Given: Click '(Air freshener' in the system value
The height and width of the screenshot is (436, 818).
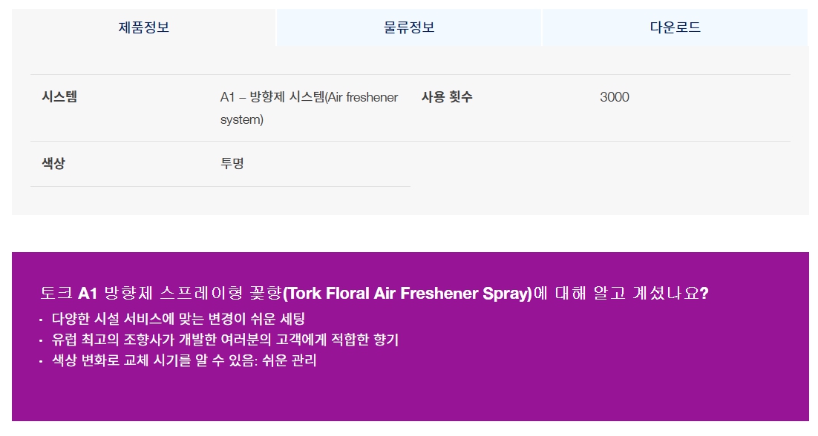Looking at the screenshot, I should point(361,97).
